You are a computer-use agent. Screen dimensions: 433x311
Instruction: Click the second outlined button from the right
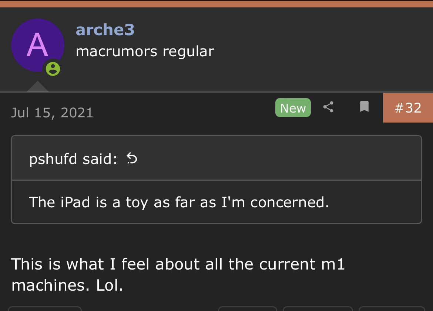(318, 309)
